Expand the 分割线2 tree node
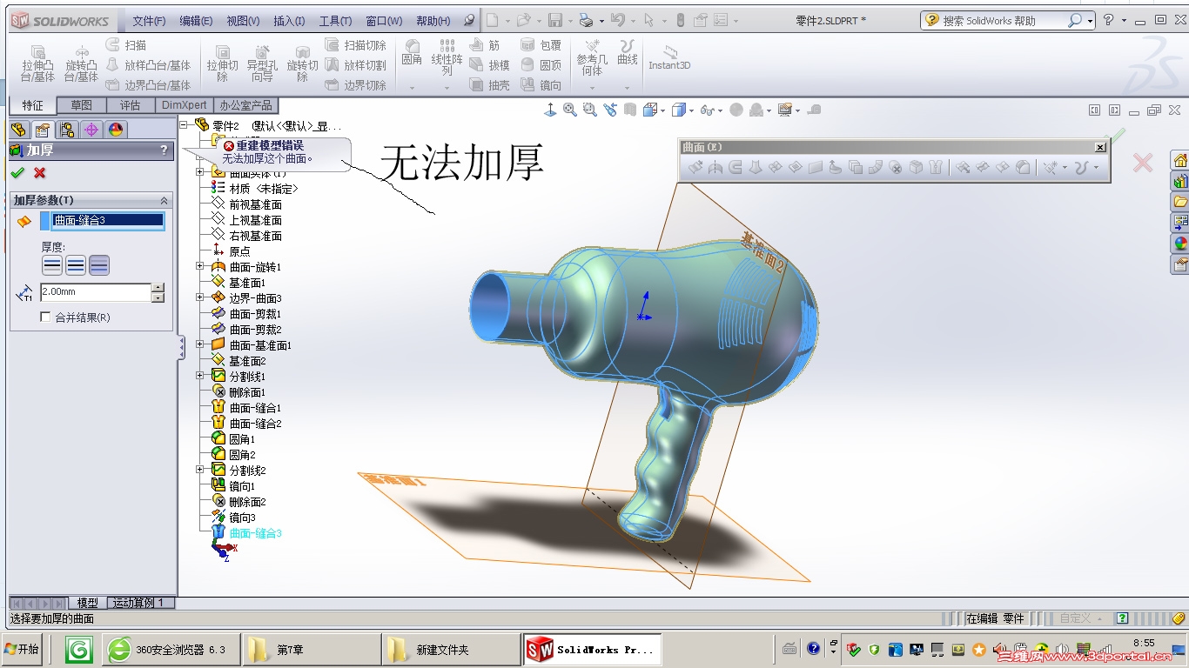Image resolution: width=1189 pixels, height=668 pixels. pyautogui.click(x=200, y=471)
